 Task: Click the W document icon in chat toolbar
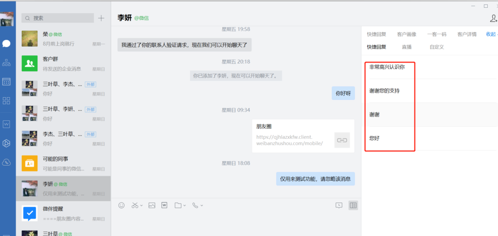(x=164, y=205)
